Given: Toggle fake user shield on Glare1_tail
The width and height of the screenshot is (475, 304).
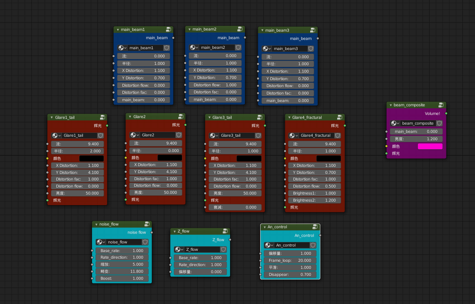Looking at the screenshot, I should (x=101, y=135).
